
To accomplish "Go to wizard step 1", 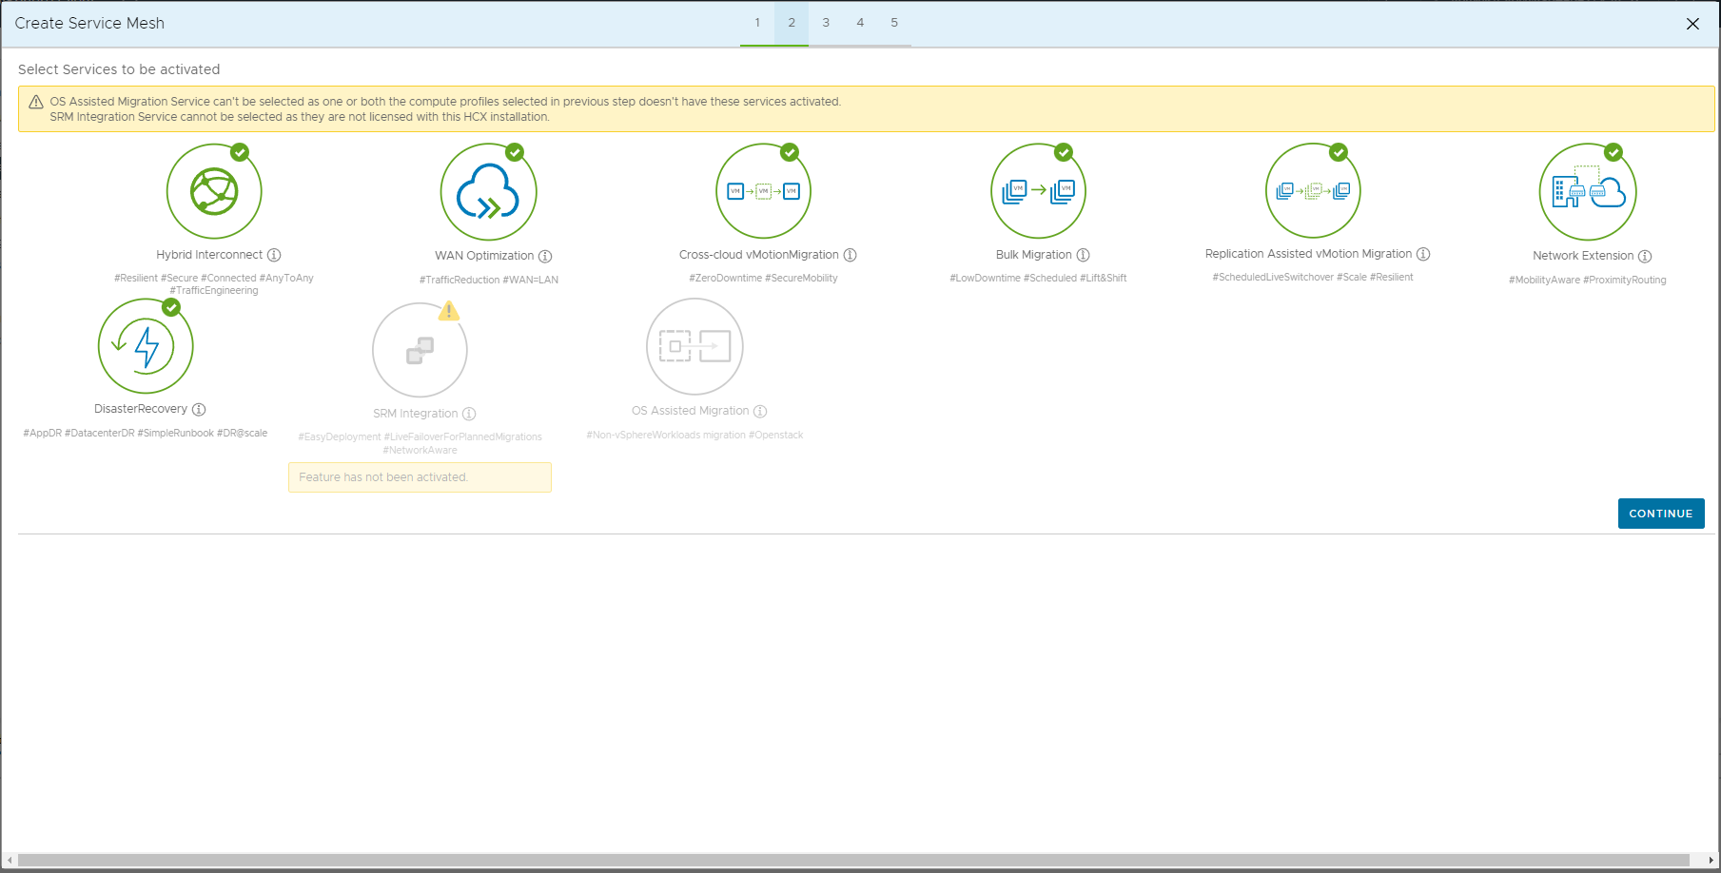I will [757, 23].
